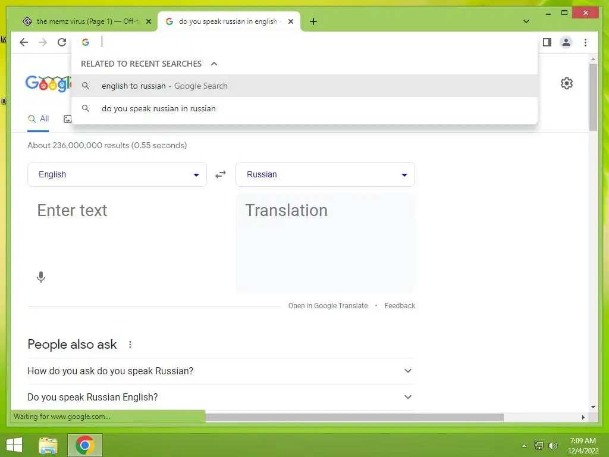Screen dimensions: 609x457
Task: Open Google search quick settings gear
Action: coord(567,83)
